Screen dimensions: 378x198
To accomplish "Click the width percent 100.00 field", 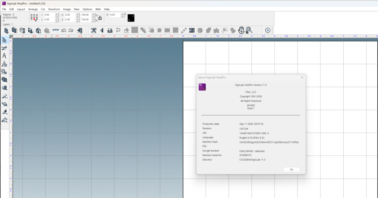I will [86, 15].
